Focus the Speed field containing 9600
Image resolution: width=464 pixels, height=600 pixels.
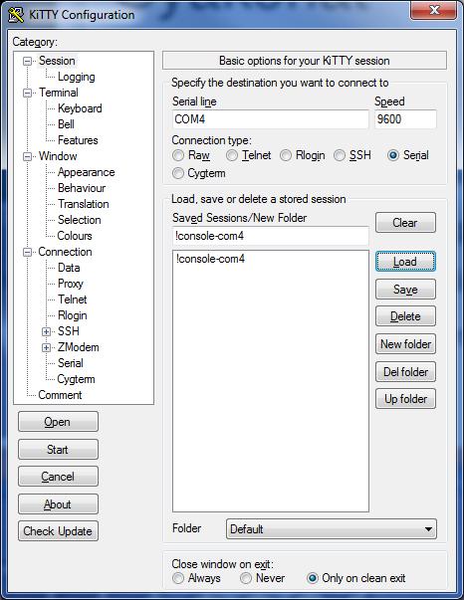(405, 119)
